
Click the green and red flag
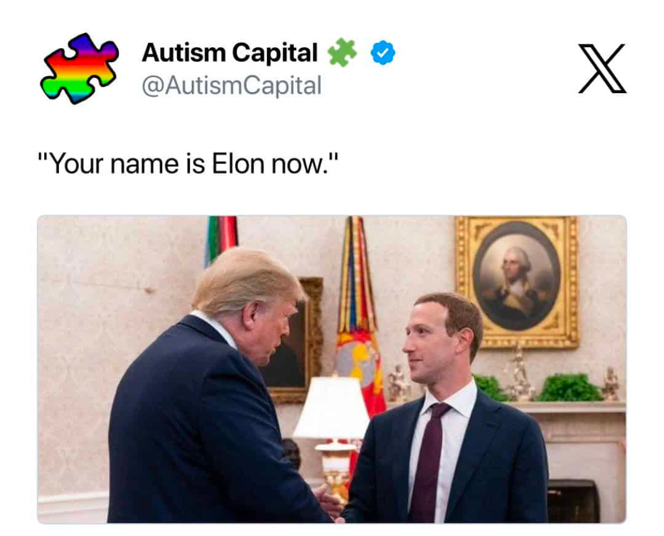[x=221, y=238]
